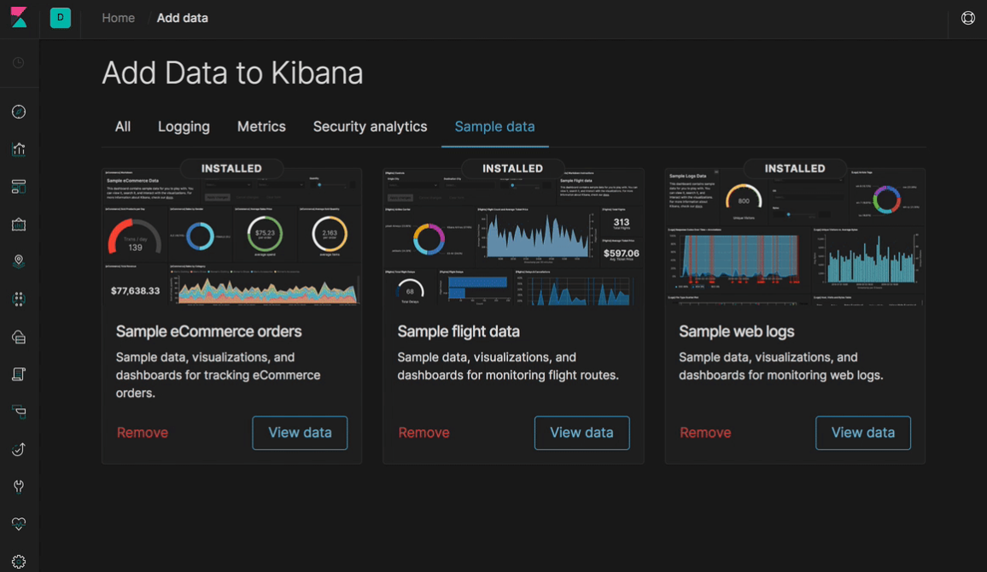Switch to the Metrics tab

point(261,126)
